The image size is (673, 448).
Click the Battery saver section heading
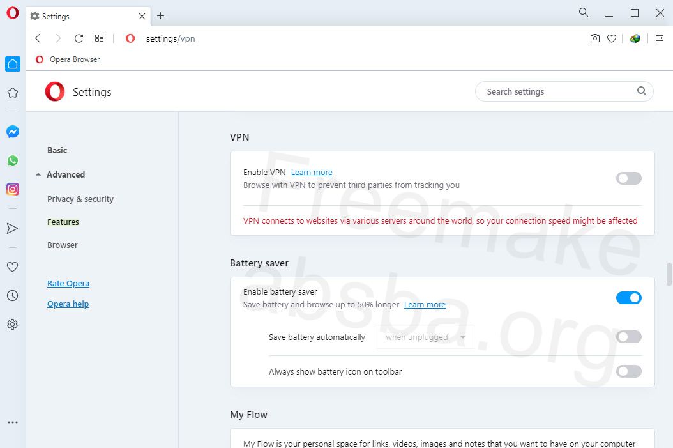[x=259, y=263]
